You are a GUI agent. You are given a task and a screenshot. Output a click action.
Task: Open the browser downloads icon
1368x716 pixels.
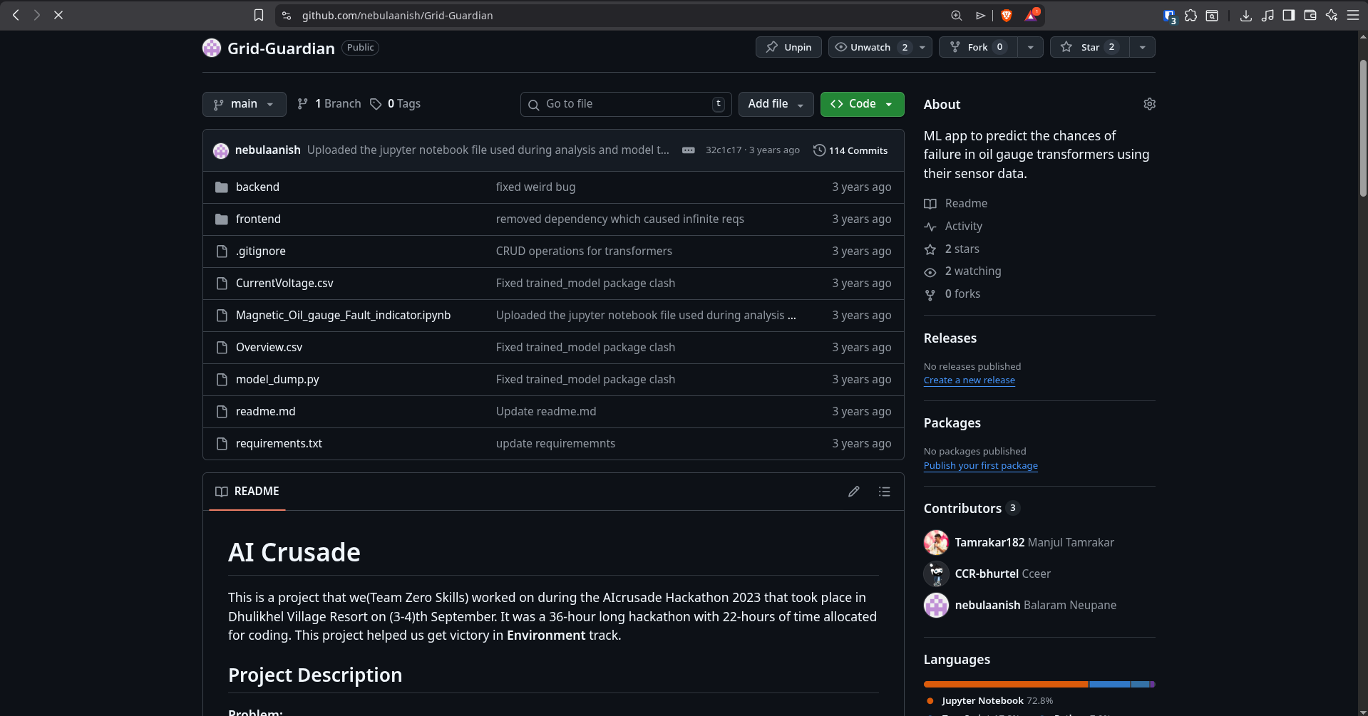[1245, 15]
